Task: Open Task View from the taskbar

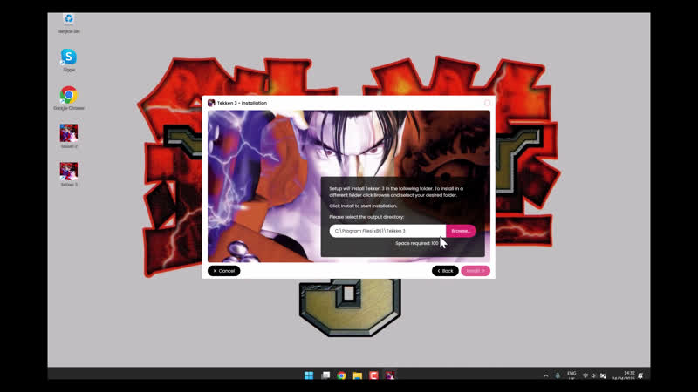Action: [325, 375]
